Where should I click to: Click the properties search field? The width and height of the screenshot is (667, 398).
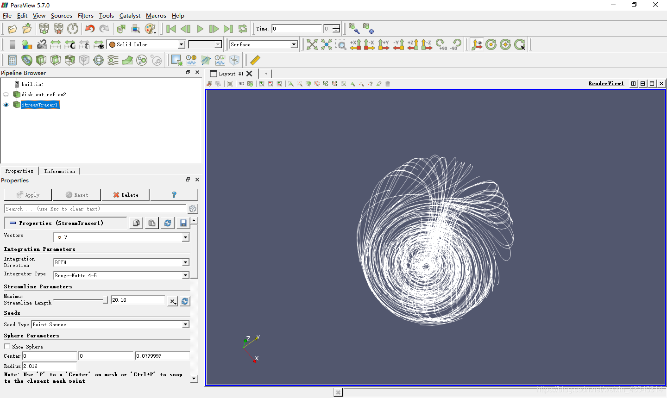coord(95,209)
